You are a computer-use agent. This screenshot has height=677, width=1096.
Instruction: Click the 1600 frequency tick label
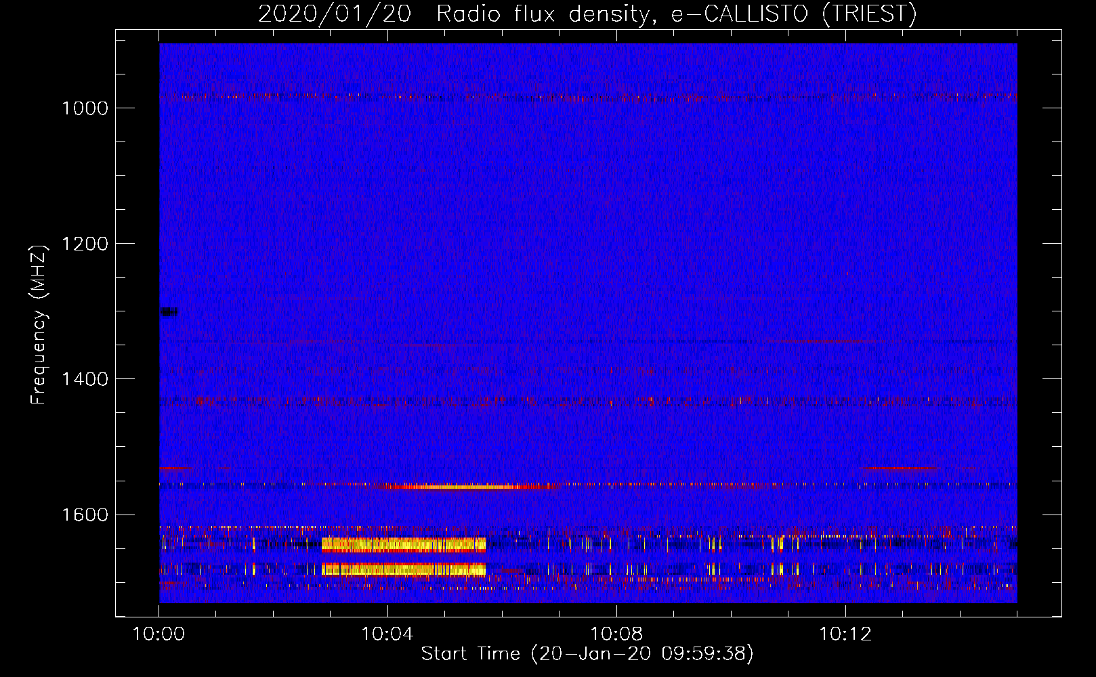[85, 515]
